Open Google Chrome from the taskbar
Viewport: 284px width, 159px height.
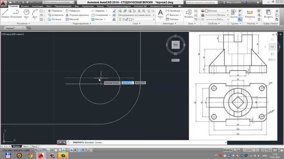30,155
